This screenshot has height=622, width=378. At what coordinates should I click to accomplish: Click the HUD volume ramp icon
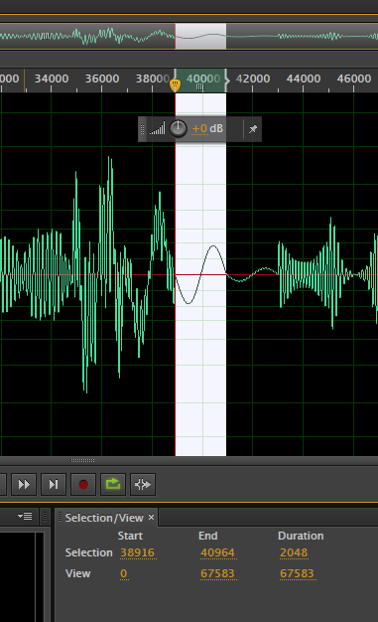pyautogui.click(x=157, y=129)
